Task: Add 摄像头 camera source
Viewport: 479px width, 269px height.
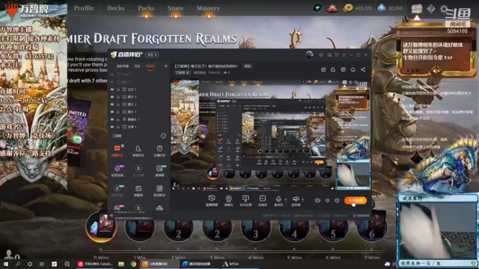Action: (229, 201)
